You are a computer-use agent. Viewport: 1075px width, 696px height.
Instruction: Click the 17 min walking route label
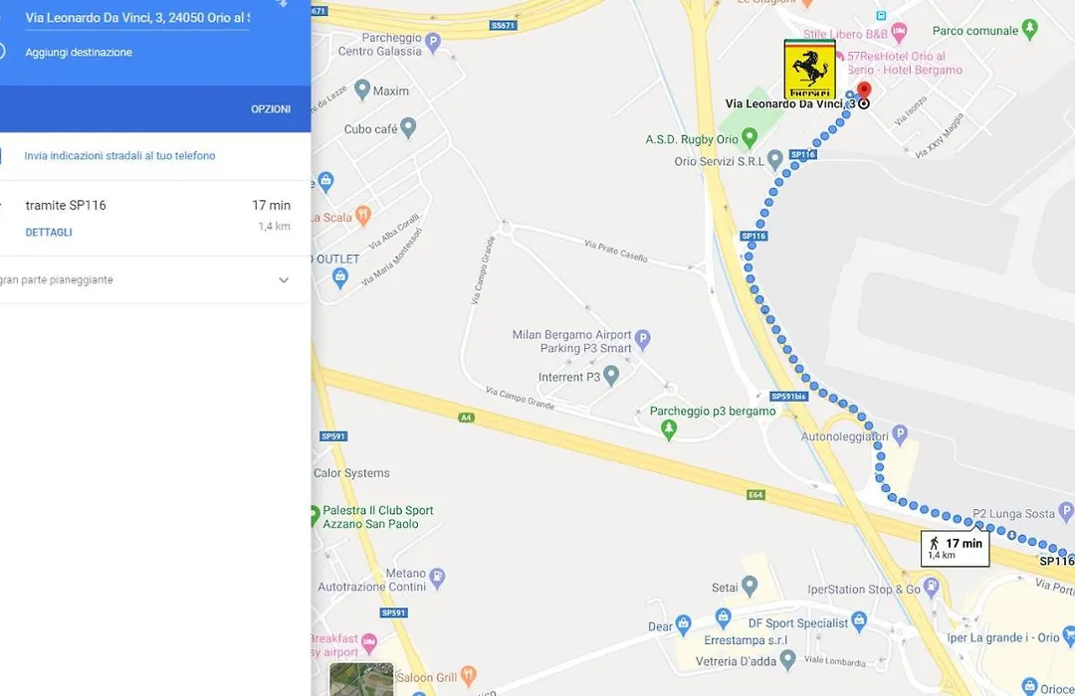tap(955, 548)
